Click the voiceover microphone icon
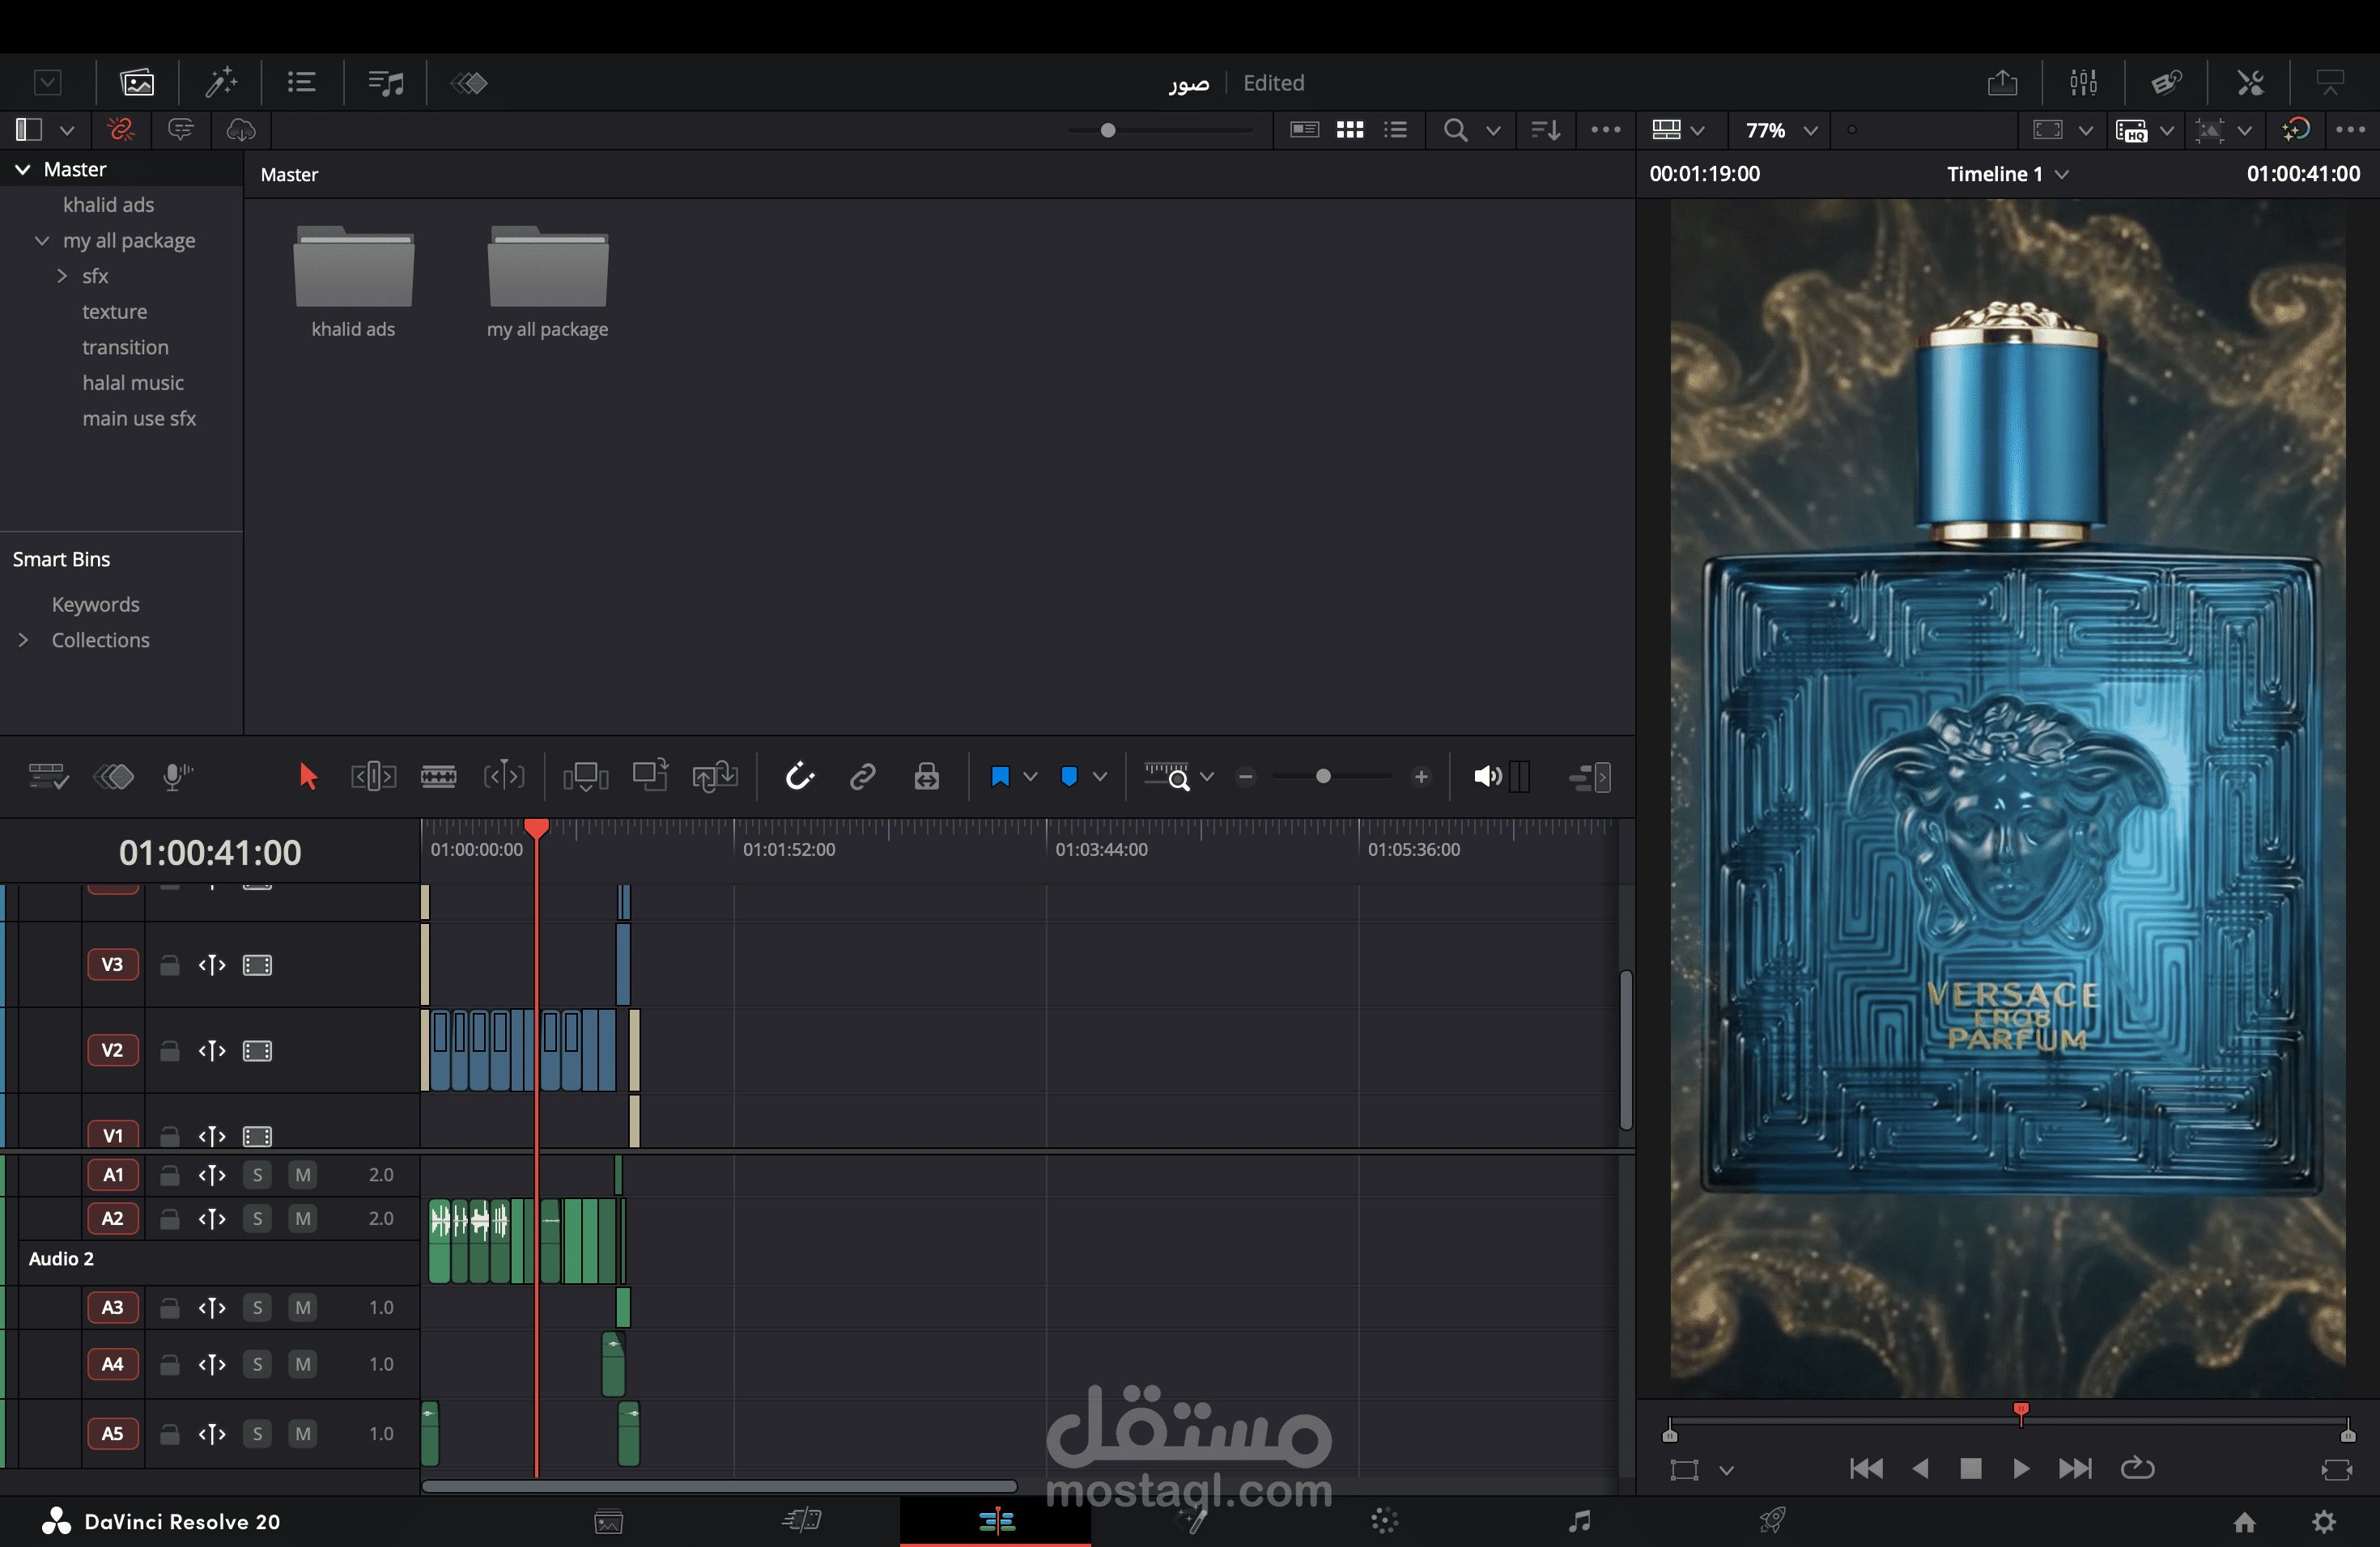The height and width of the screenshot is (1547, 2380). (177, 777)
